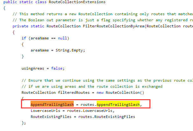Select the orange highlighted AppendTrailingSlash property
This screenshot has width=193, height=131.
point(52,104)
